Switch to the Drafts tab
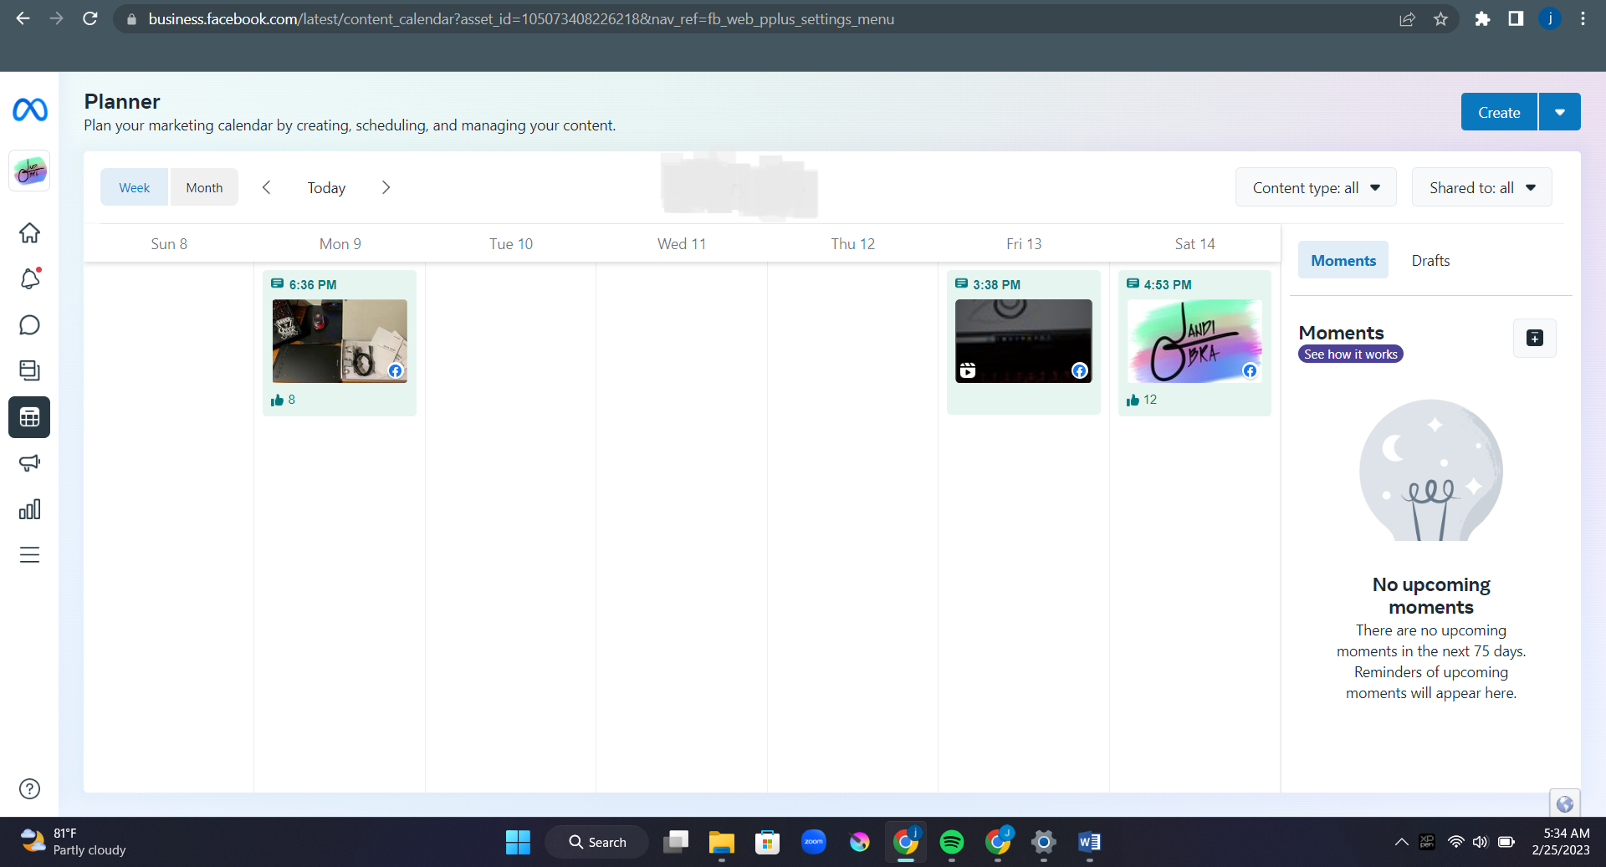This screenshot has width=1606, height=867. [x=1430, y=260]
